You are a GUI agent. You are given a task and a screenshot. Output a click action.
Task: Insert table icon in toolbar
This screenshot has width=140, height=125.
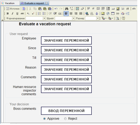pyautogui.click(x=113, y=13)
